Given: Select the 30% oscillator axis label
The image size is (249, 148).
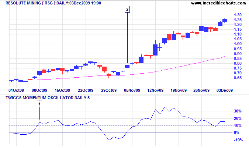Looking at the screenshot, I should (x=238, y=111).
